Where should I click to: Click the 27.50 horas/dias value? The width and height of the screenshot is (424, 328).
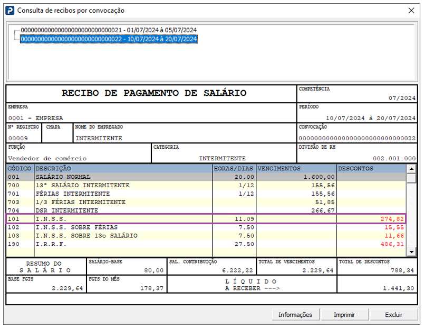(x=245, y=244)
